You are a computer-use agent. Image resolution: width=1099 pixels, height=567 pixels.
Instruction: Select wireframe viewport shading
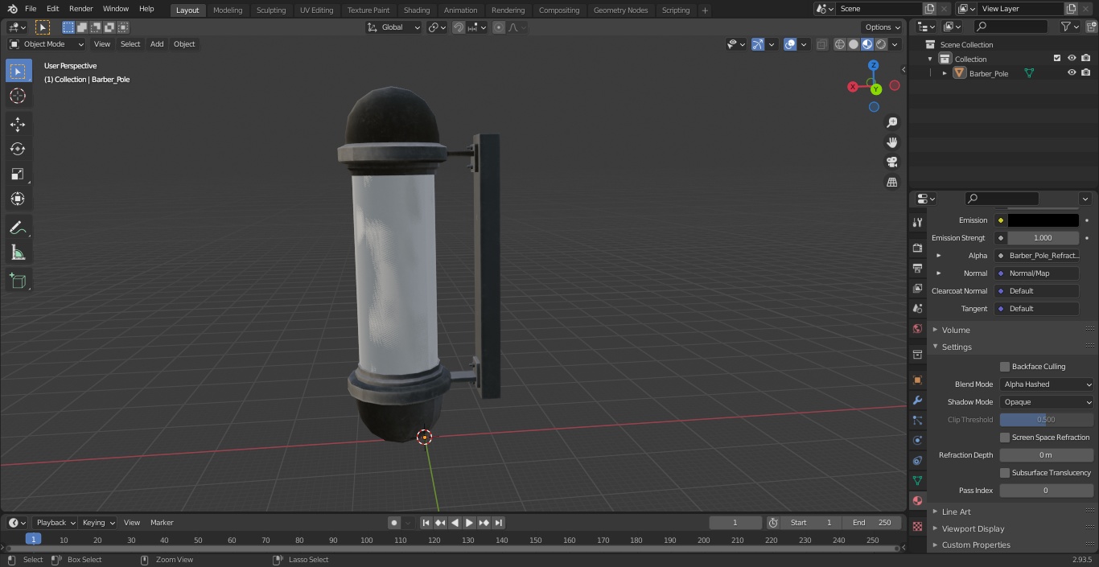click(840, 44)
